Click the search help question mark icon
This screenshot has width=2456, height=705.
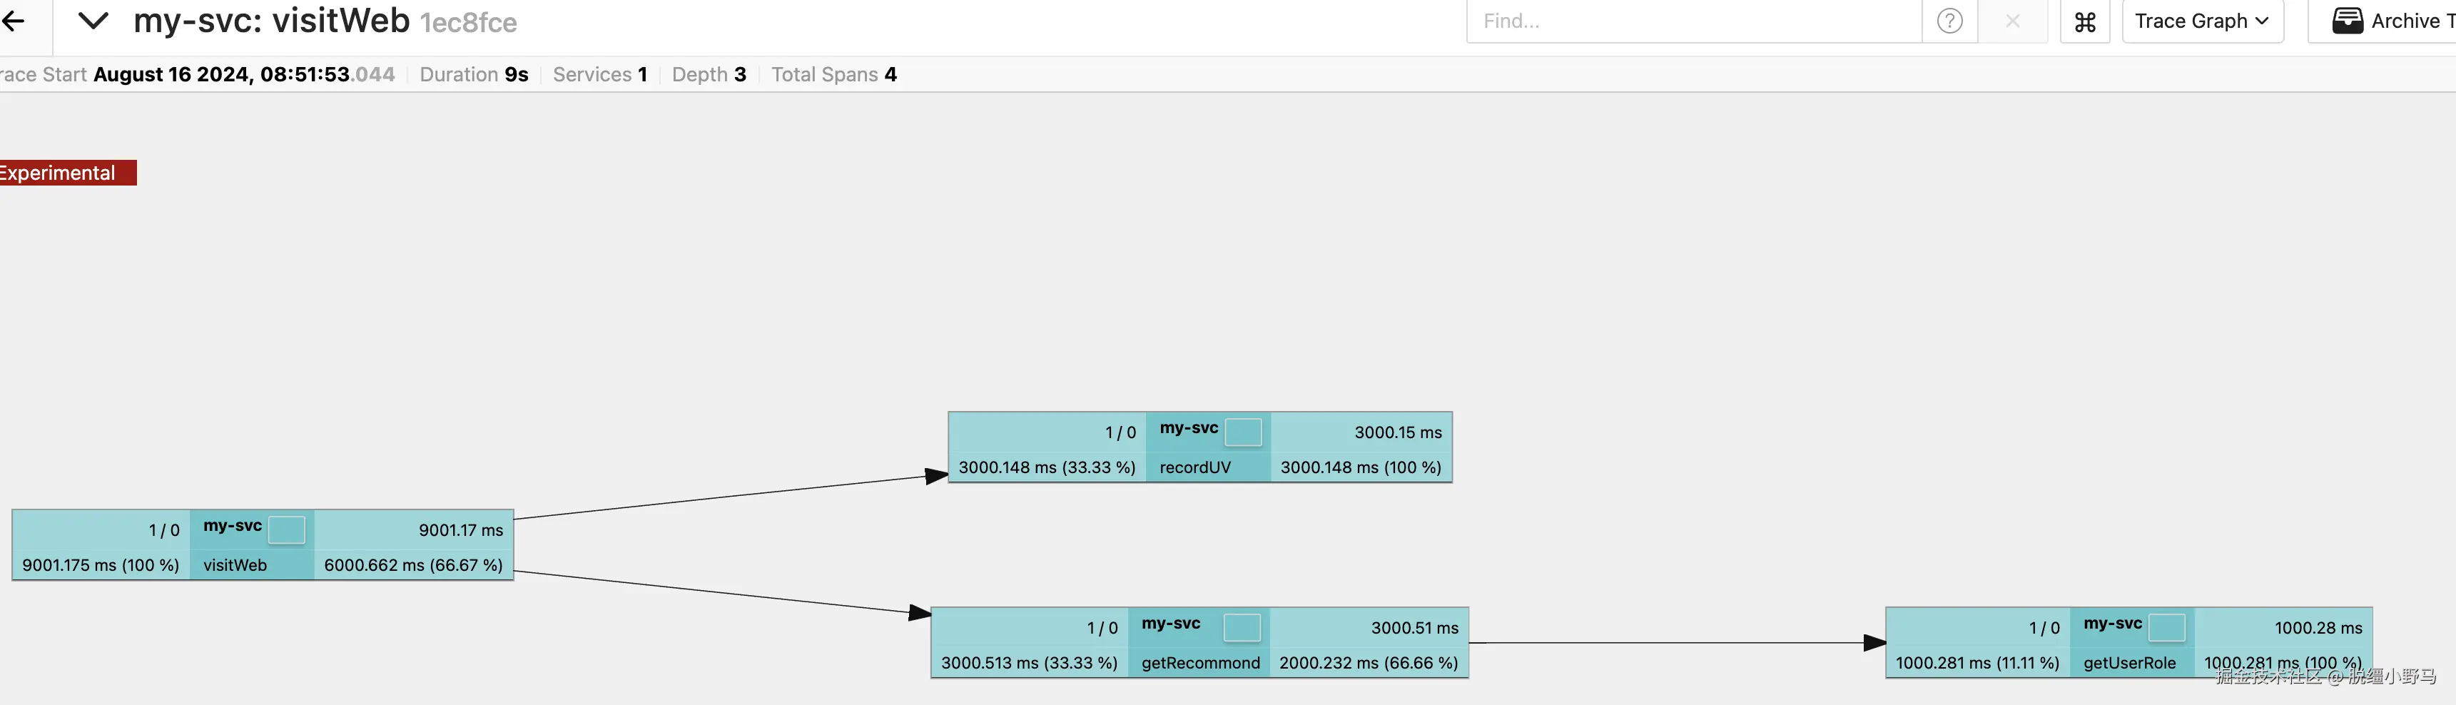click(x=1949, y=21)
